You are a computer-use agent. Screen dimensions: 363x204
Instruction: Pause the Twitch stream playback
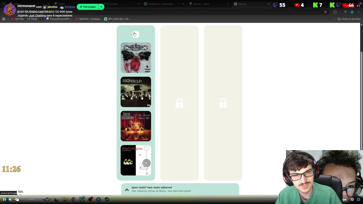point(5,199)
